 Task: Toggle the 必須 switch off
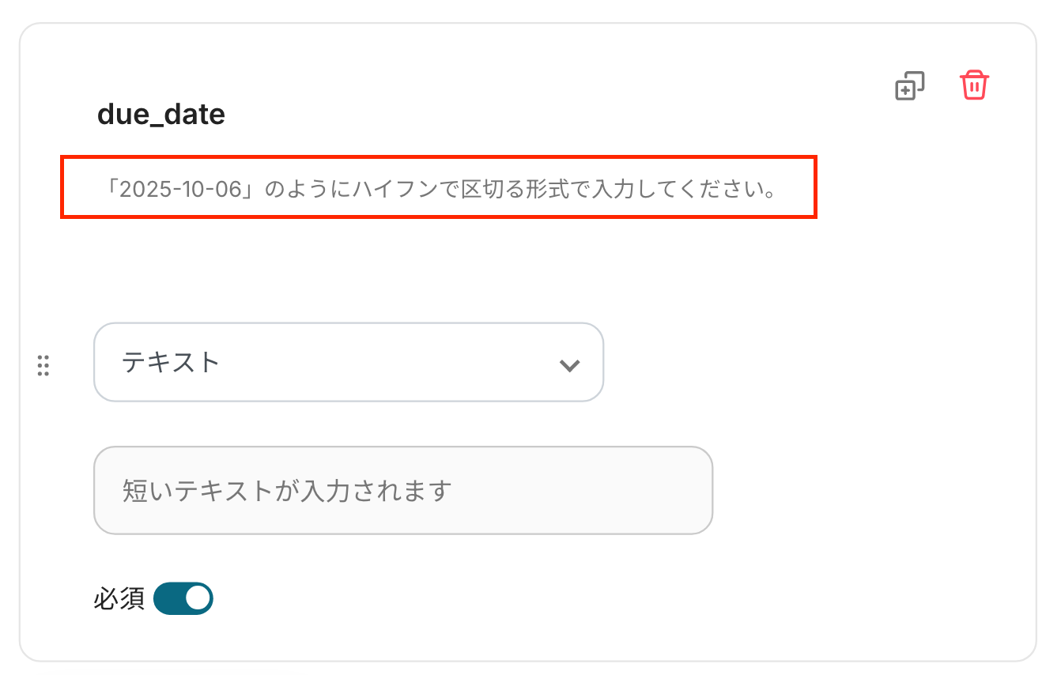pyautogui.click(x=183, y=599)
